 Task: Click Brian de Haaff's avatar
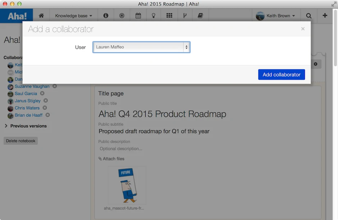(x=10, y=116)
